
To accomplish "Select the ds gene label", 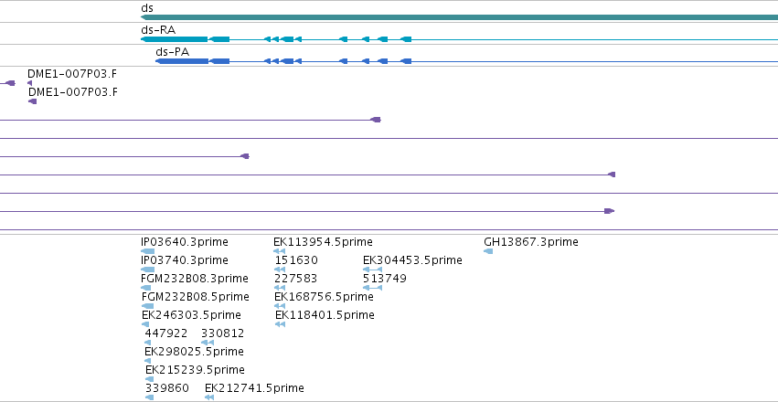I will pyautogui.click(x=147, y=8).
